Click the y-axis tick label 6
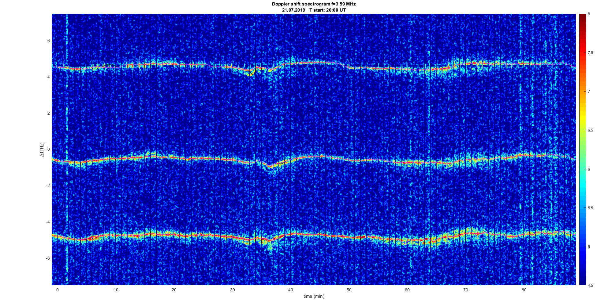Viewport: 612px width, 306px height. coord(48,41)
